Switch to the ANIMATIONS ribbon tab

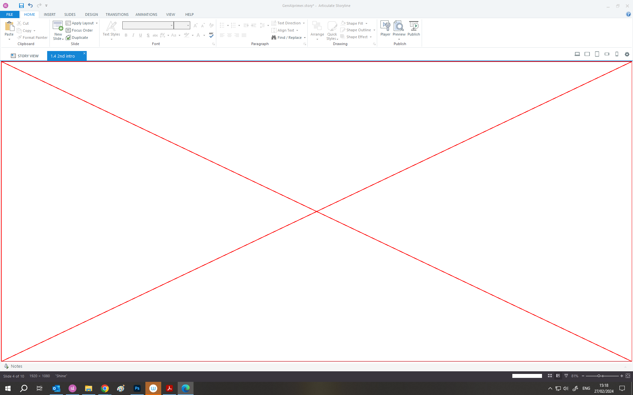(146, 14)
